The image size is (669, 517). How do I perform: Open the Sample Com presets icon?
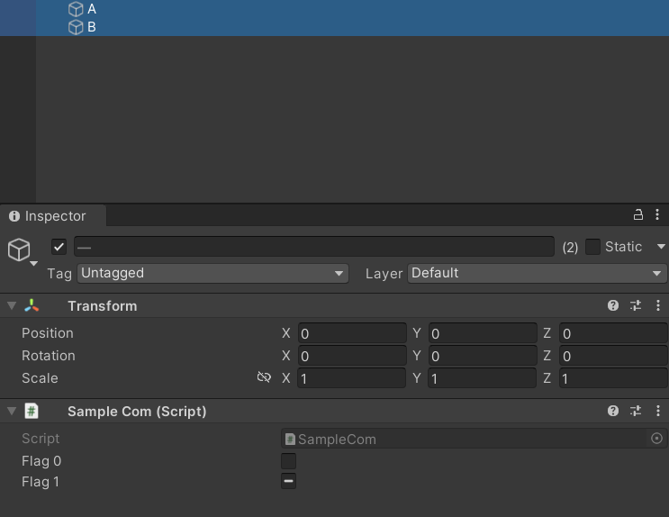coord(636,411)
